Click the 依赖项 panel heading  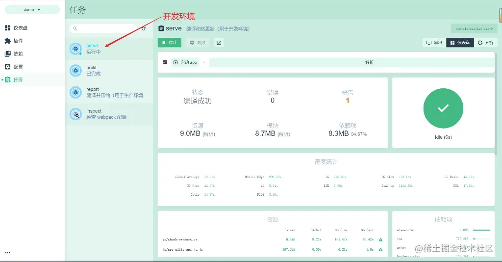click(443, 219)
